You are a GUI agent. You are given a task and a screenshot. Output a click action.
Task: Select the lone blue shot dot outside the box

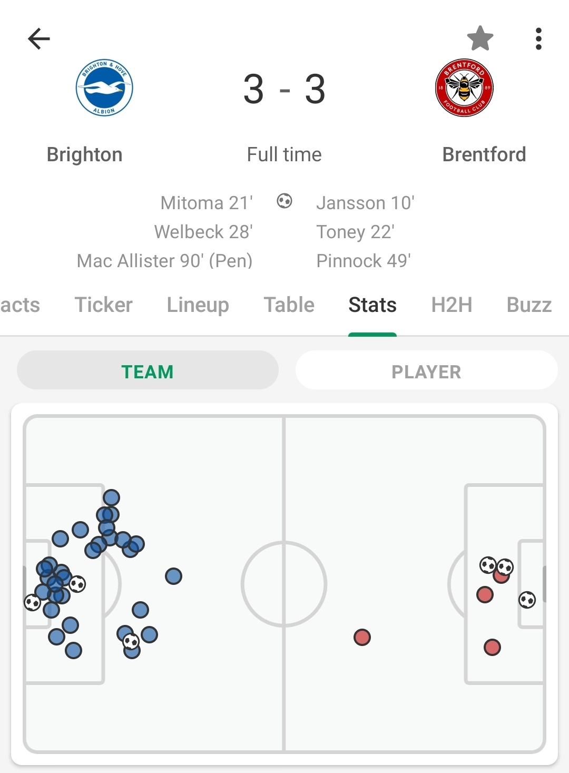pos(173,576)
